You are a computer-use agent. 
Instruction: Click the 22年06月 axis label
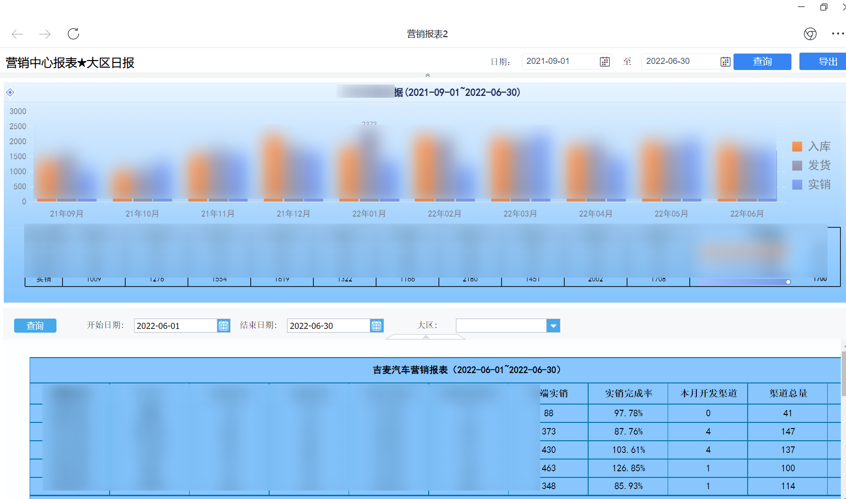pyautogui.click(x=747, y=214)
